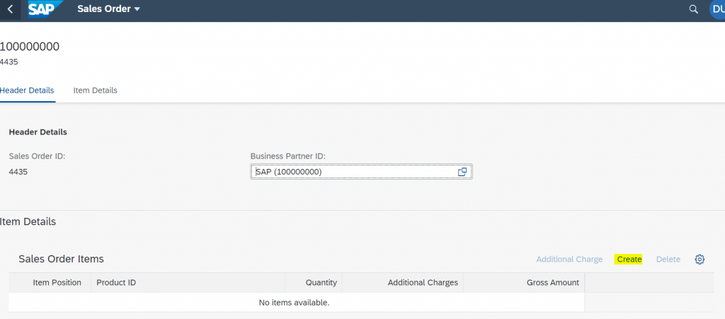Click the SAP logo
The height and width of the screenshot is (319, 725).
(x=45, y=8)
